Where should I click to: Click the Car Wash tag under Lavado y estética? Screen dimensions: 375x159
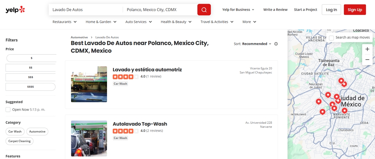pos(120,84)
